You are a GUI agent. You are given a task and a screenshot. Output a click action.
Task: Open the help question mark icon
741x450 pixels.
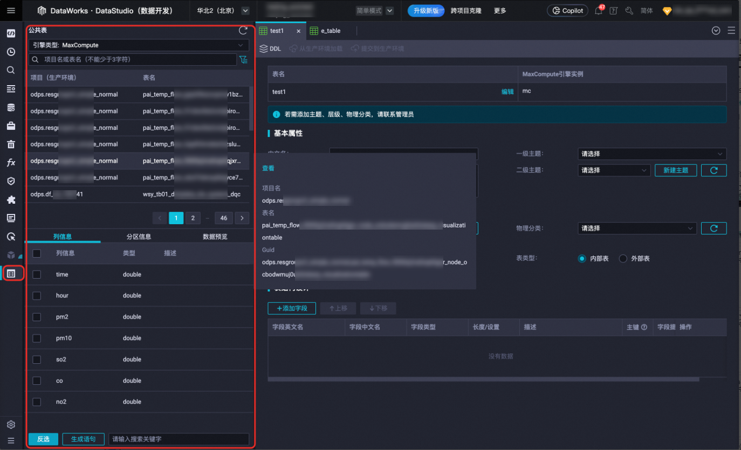613,11
